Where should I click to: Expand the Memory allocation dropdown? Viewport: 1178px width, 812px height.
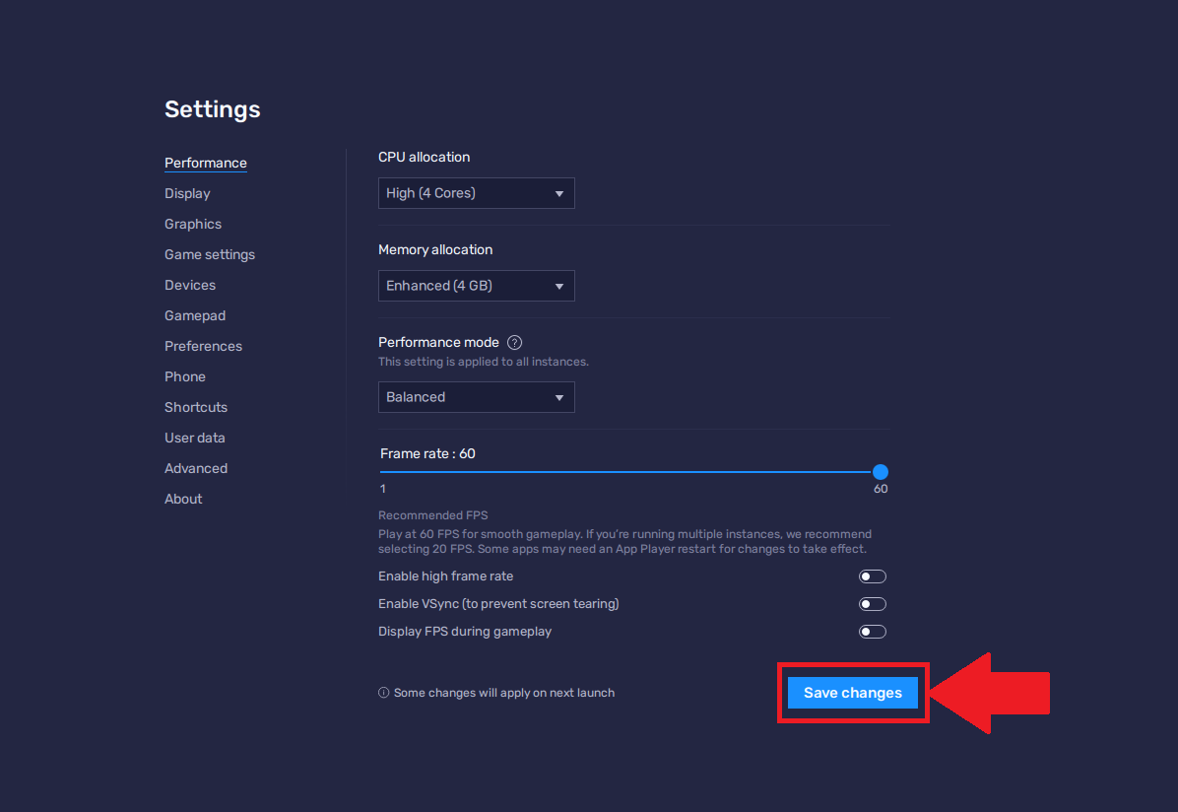[x=476, y=286]
